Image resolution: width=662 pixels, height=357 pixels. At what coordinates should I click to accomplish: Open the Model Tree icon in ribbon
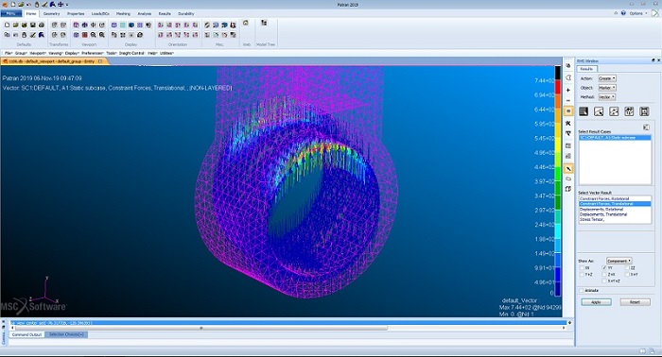tap(264, 23)
